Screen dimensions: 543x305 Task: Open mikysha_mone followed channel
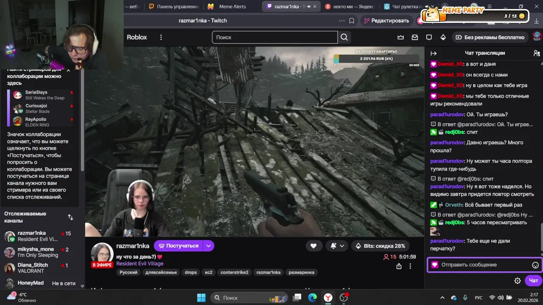[40, 252]
